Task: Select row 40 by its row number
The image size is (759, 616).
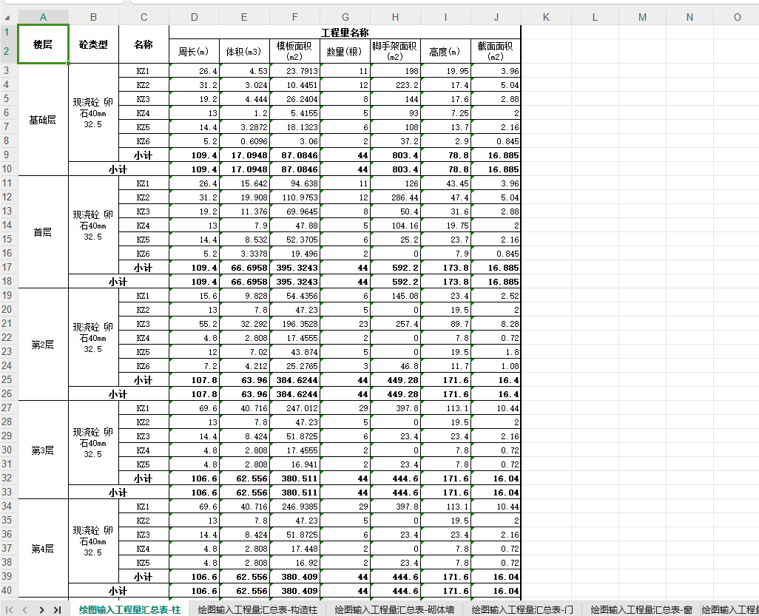Action: [7, 590]
